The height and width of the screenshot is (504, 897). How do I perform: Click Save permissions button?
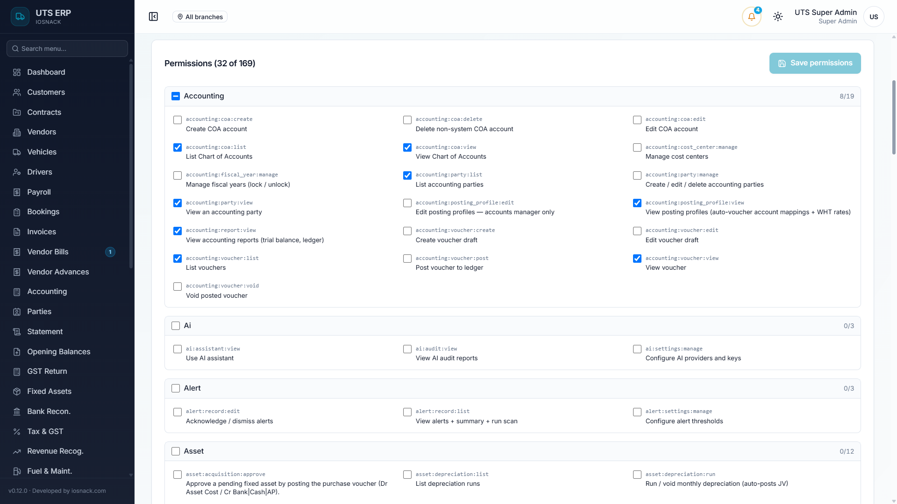[x=815, y=63]
